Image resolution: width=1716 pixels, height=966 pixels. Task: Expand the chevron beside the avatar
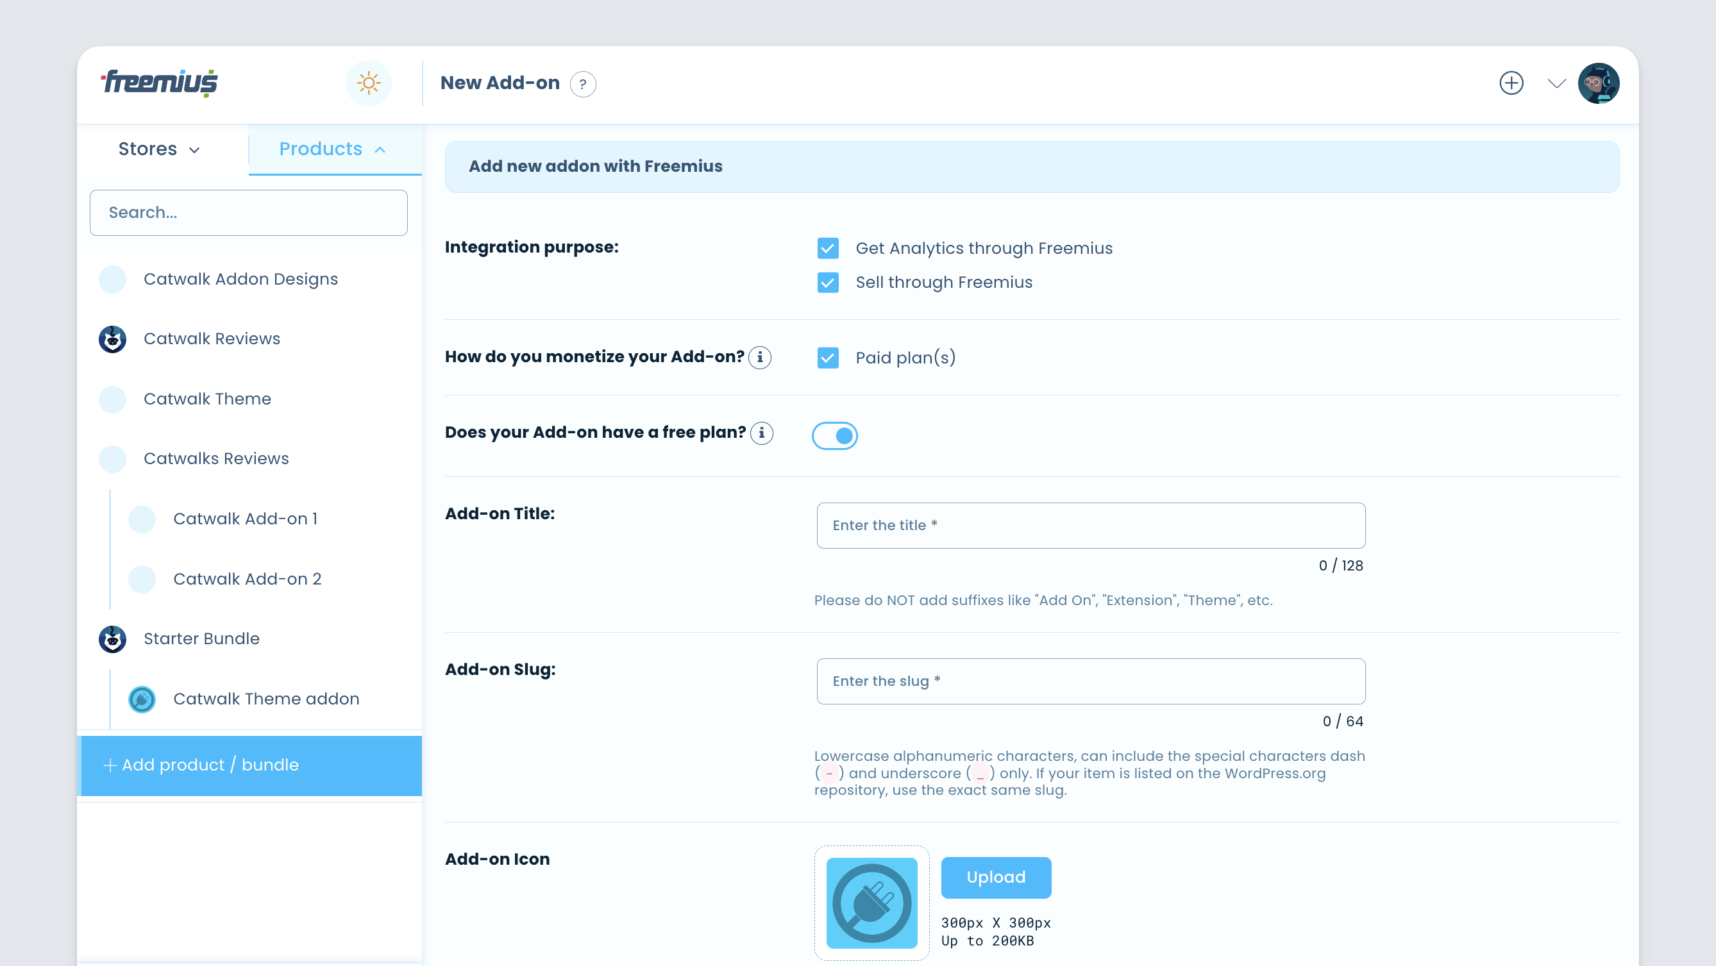tap(1557, 83)
